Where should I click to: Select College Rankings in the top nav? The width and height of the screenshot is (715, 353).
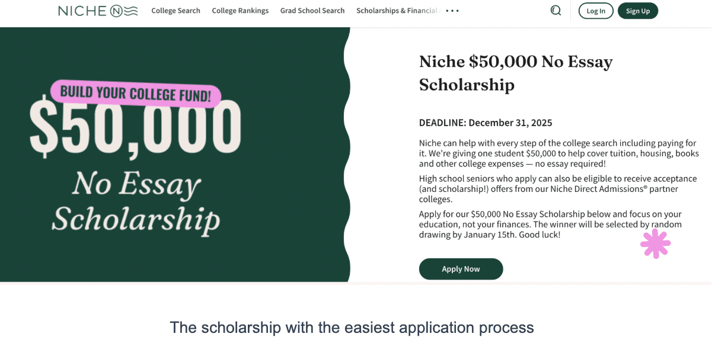pos(240,10)
